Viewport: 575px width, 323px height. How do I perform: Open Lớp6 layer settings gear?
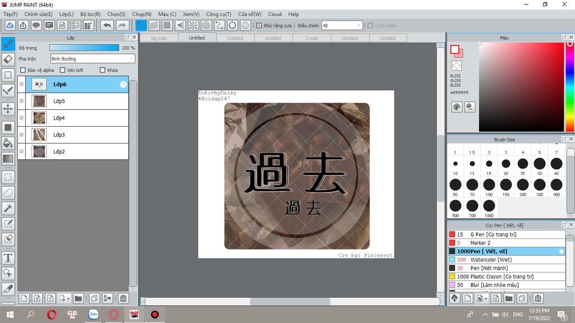point(123,85)
